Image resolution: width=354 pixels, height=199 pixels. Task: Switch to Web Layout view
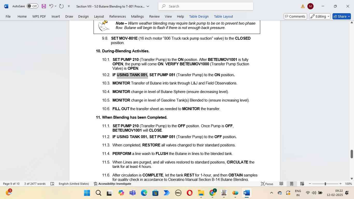click(302, 184)
